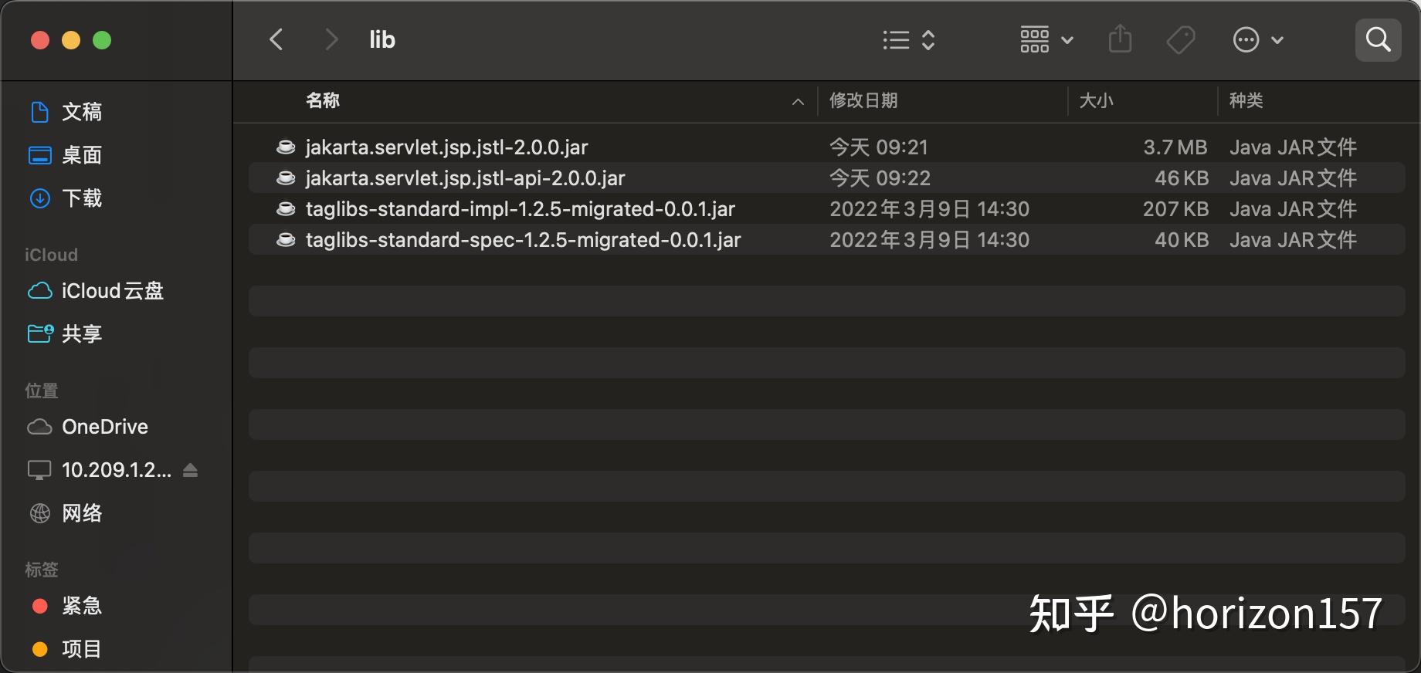
Task: Select jakarta.servlet.jsp.jstl-2.0.0.jar file
Action: pos(446,147)
